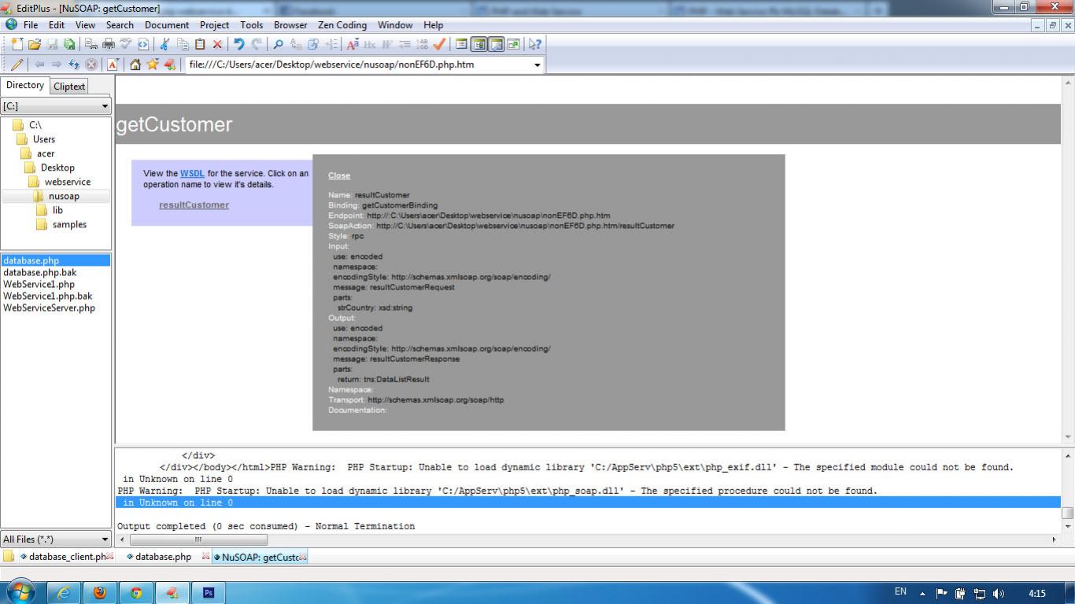Open Photoshop from the taskbar

click(209, 592)
